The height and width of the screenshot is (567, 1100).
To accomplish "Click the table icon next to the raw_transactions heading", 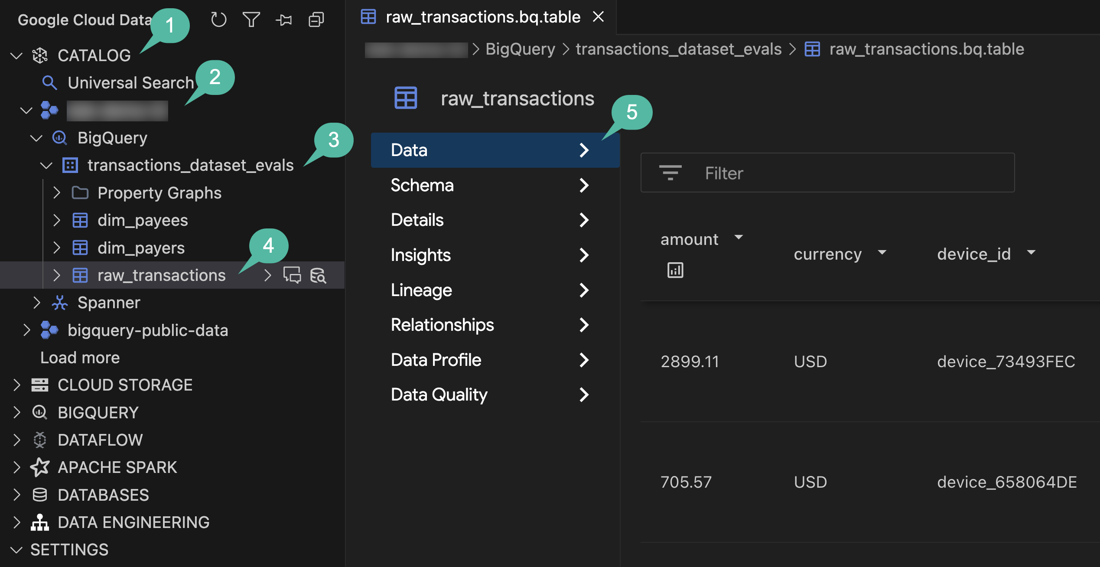I will click(x=406, y=98).
